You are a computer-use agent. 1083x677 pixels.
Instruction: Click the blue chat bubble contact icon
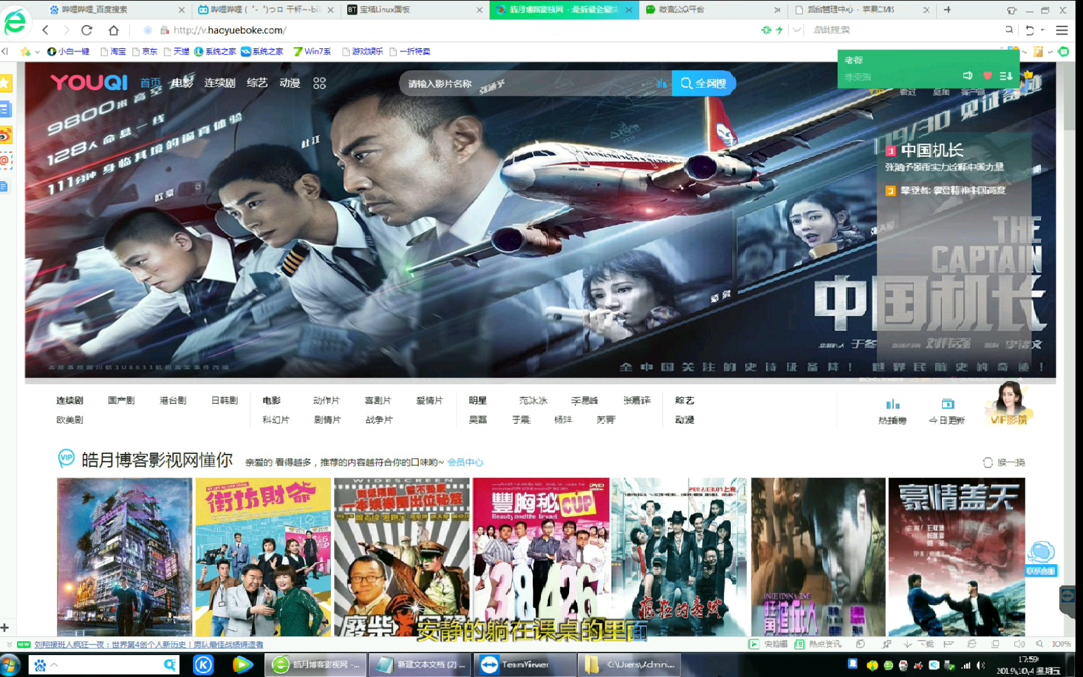[x=1041, y=559]
